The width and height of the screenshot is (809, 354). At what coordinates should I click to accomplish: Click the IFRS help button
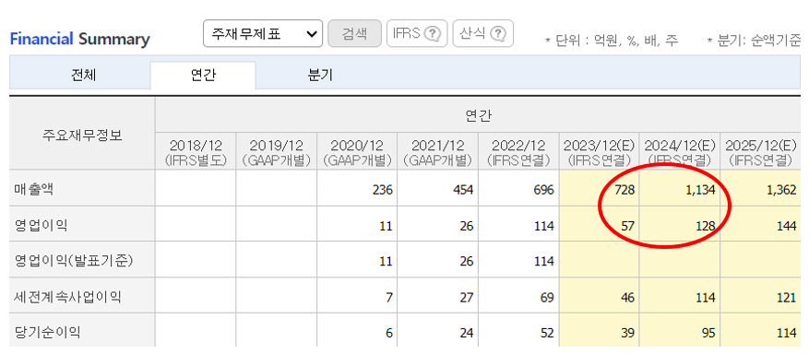tap(417, 33)
